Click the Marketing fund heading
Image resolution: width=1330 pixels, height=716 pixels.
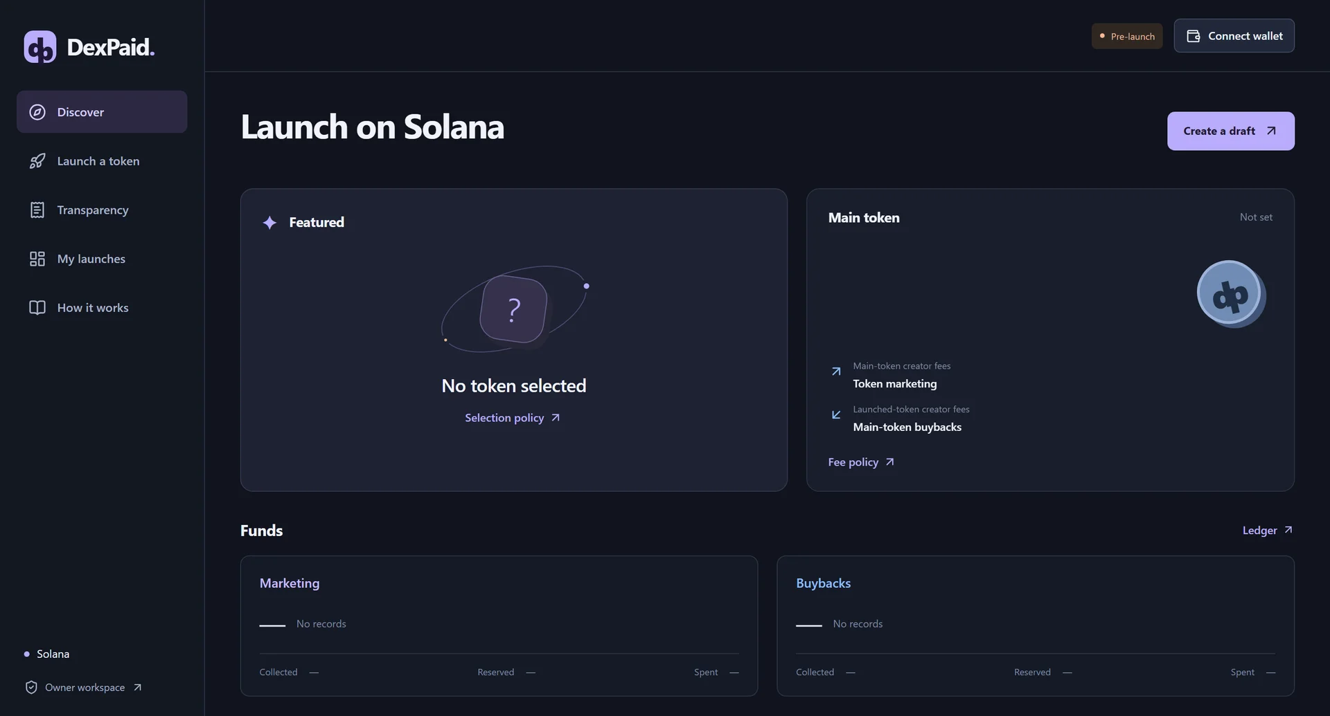(x=290, y=583)
